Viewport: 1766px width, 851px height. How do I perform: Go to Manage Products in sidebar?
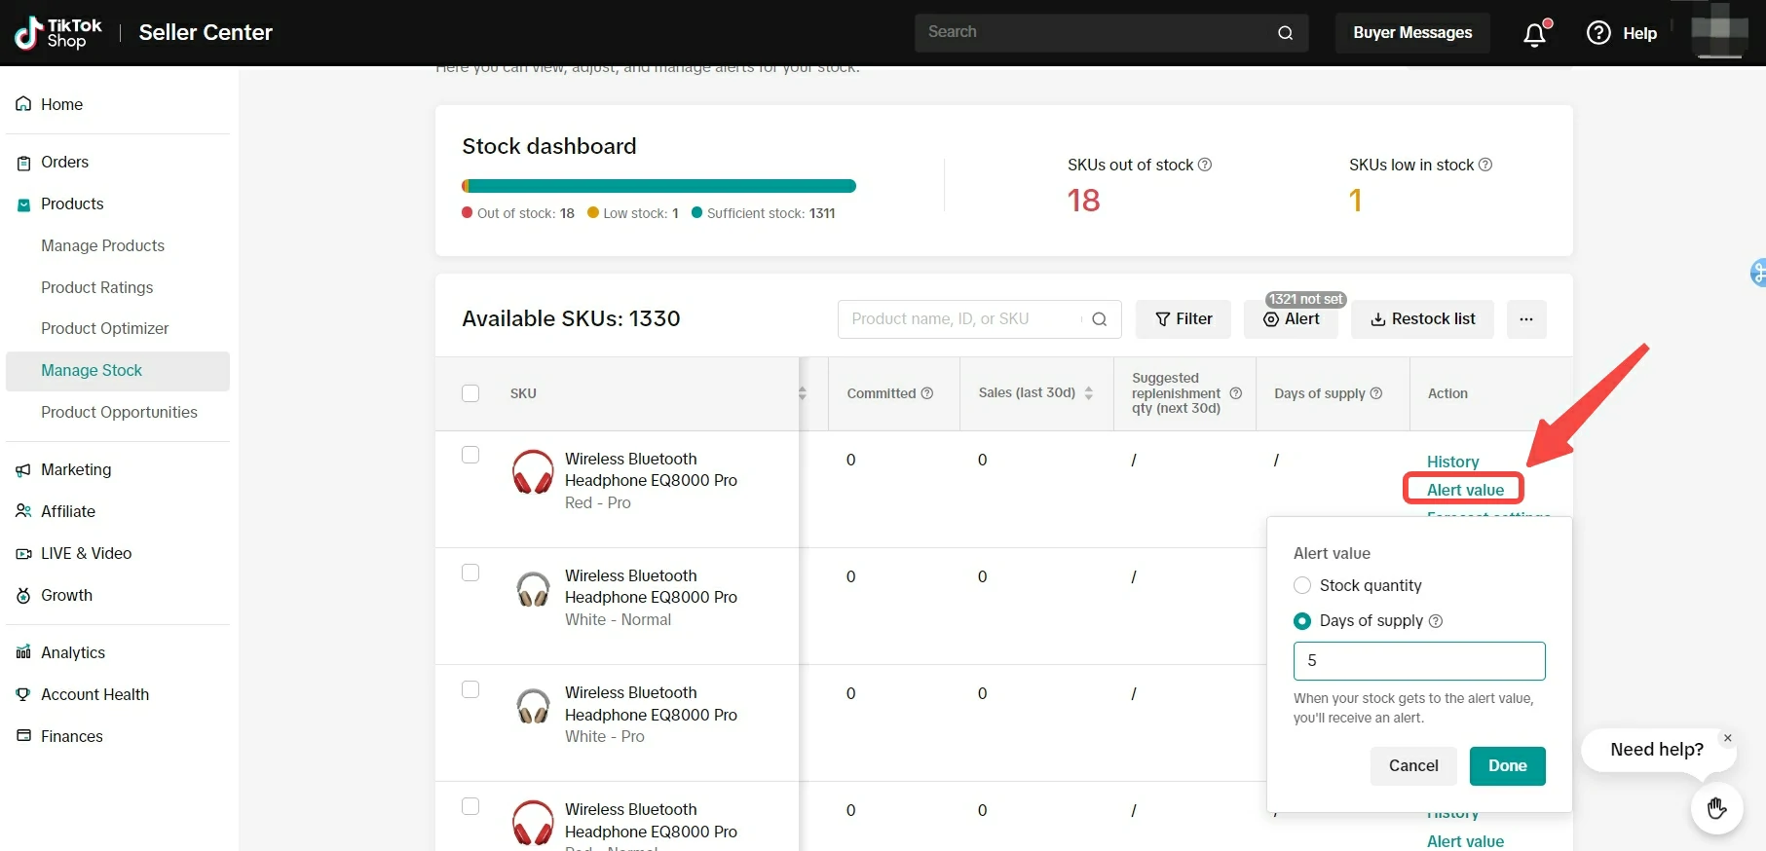coord(102,245)
